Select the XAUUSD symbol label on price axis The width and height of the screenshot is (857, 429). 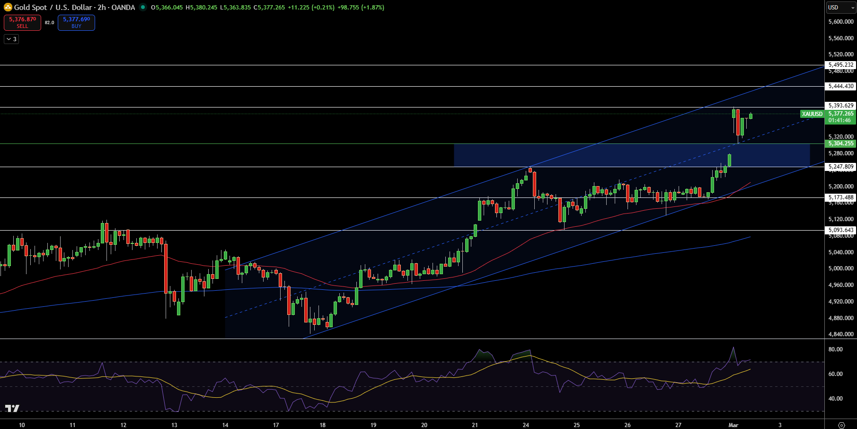tap(812, 114)
